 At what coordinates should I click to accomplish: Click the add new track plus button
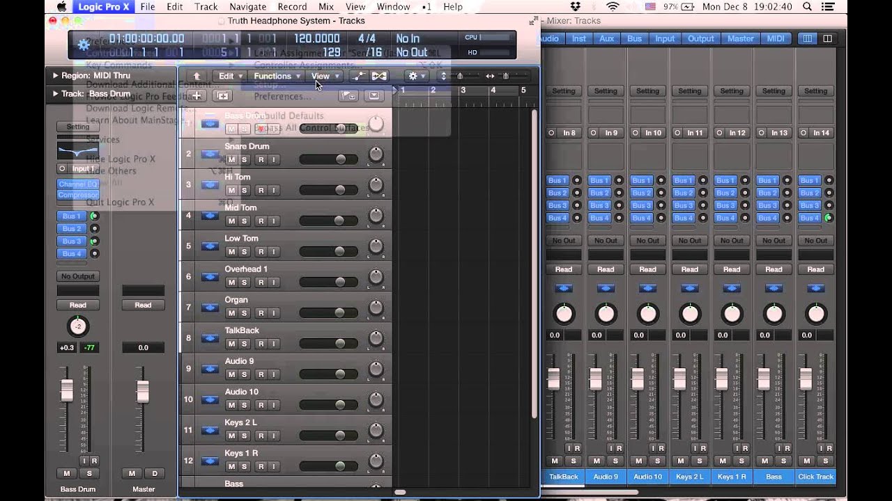pyautogui.click(x=197, y=96)
